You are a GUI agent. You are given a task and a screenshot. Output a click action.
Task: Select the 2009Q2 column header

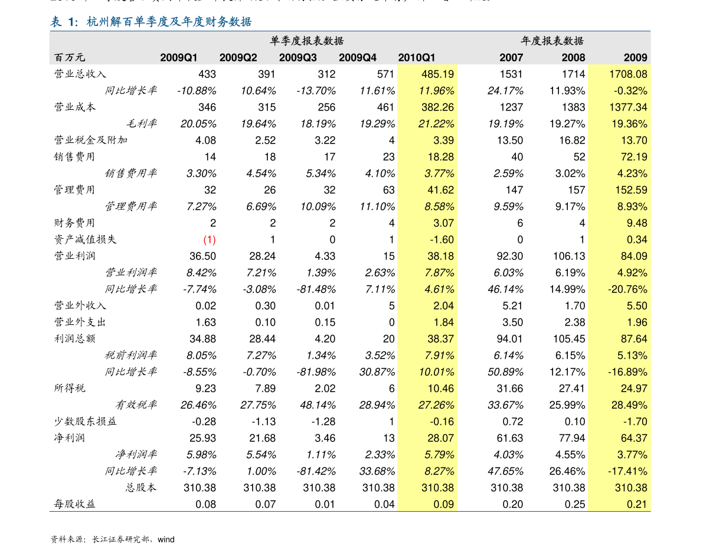point(238,57)
